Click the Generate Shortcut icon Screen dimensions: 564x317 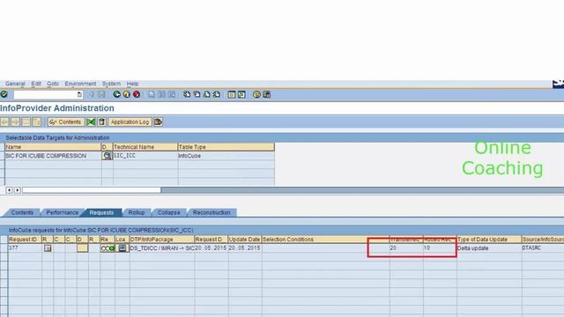(241, 94)
